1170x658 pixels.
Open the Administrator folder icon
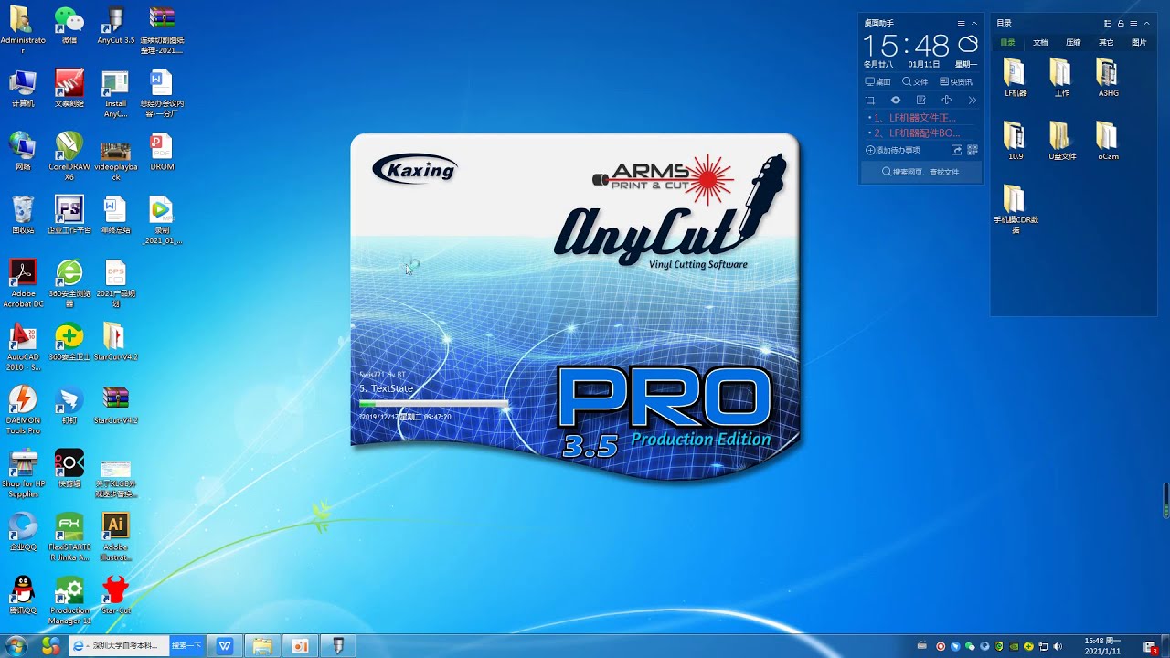[23, 31]
